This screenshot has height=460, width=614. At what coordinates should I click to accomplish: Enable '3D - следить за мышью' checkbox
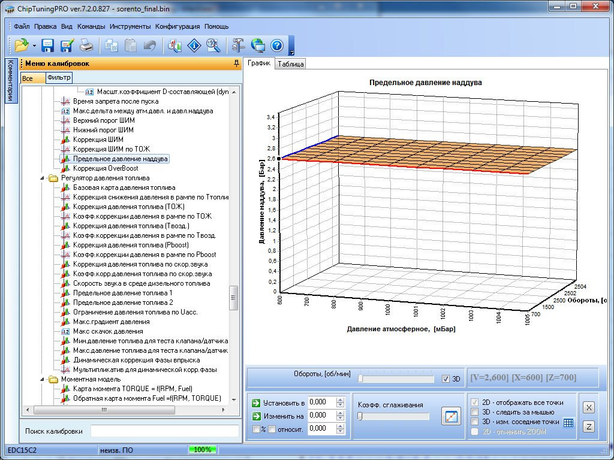pos(475,412)
